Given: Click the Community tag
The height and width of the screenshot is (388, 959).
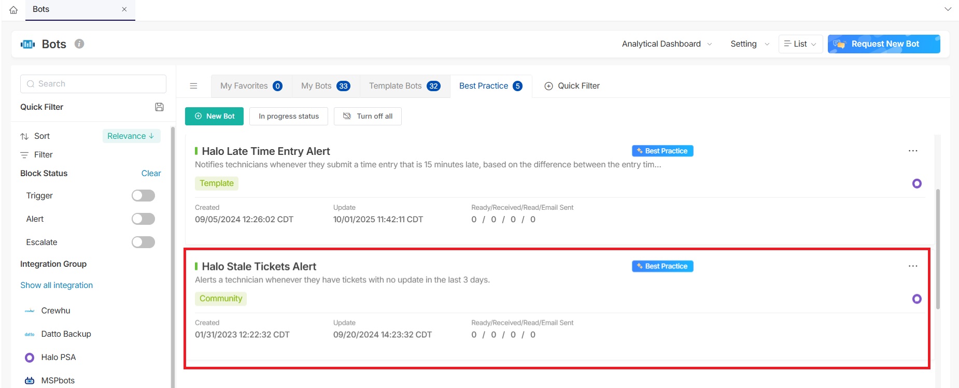Looking at the screenshot, I should coord(221,299).
